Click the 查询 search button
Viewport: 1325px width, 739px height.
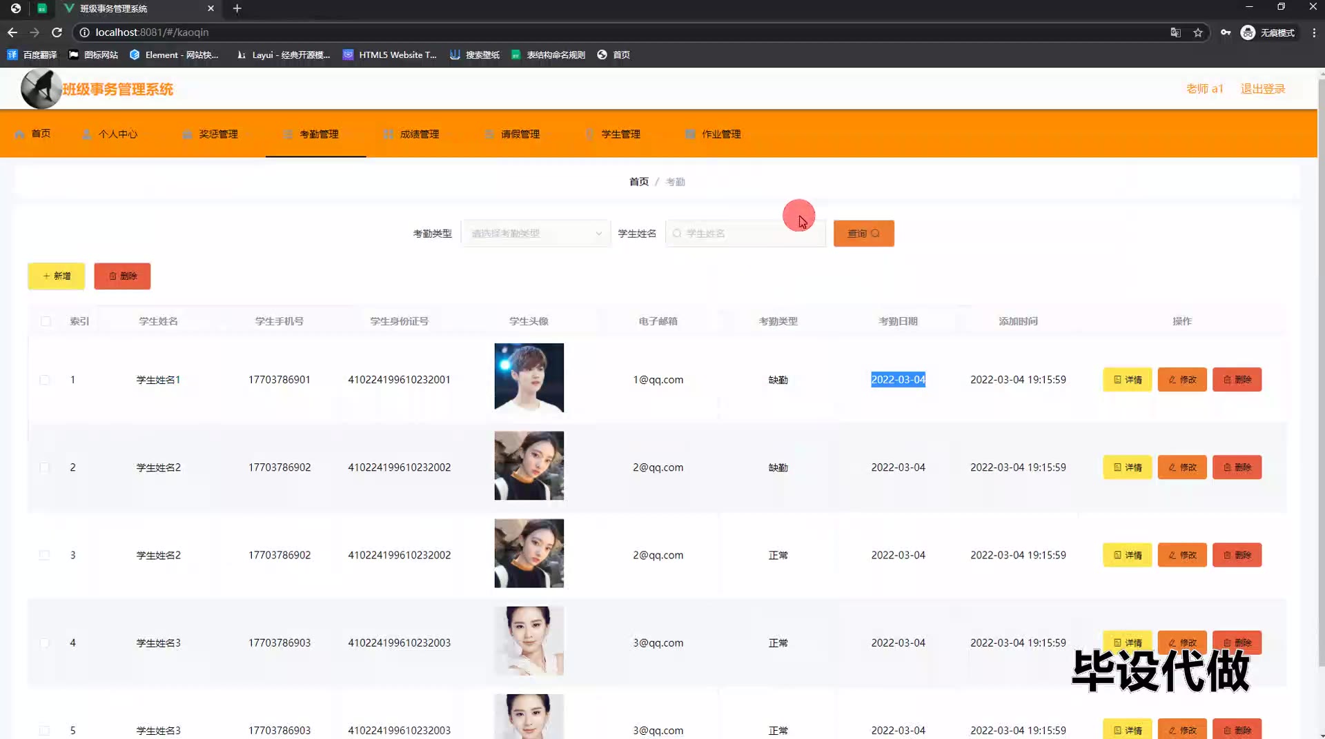pos(864,234)
